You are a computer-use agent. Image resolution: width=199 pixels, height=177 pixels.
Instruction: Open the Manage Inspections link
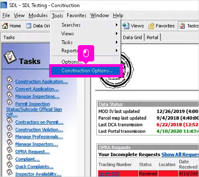point(38,96)
